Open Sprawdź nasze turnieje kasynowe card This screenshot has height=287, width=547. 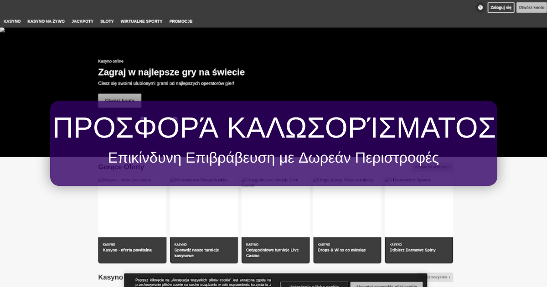pos(204,220)
